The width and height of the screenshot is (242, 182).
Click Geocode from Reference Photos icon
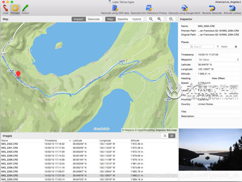[x=149, y=8]
